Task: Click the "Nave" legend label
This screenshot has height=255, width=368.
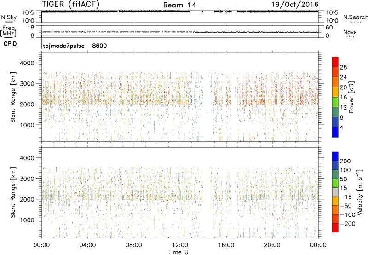Action: pos(350,32)
